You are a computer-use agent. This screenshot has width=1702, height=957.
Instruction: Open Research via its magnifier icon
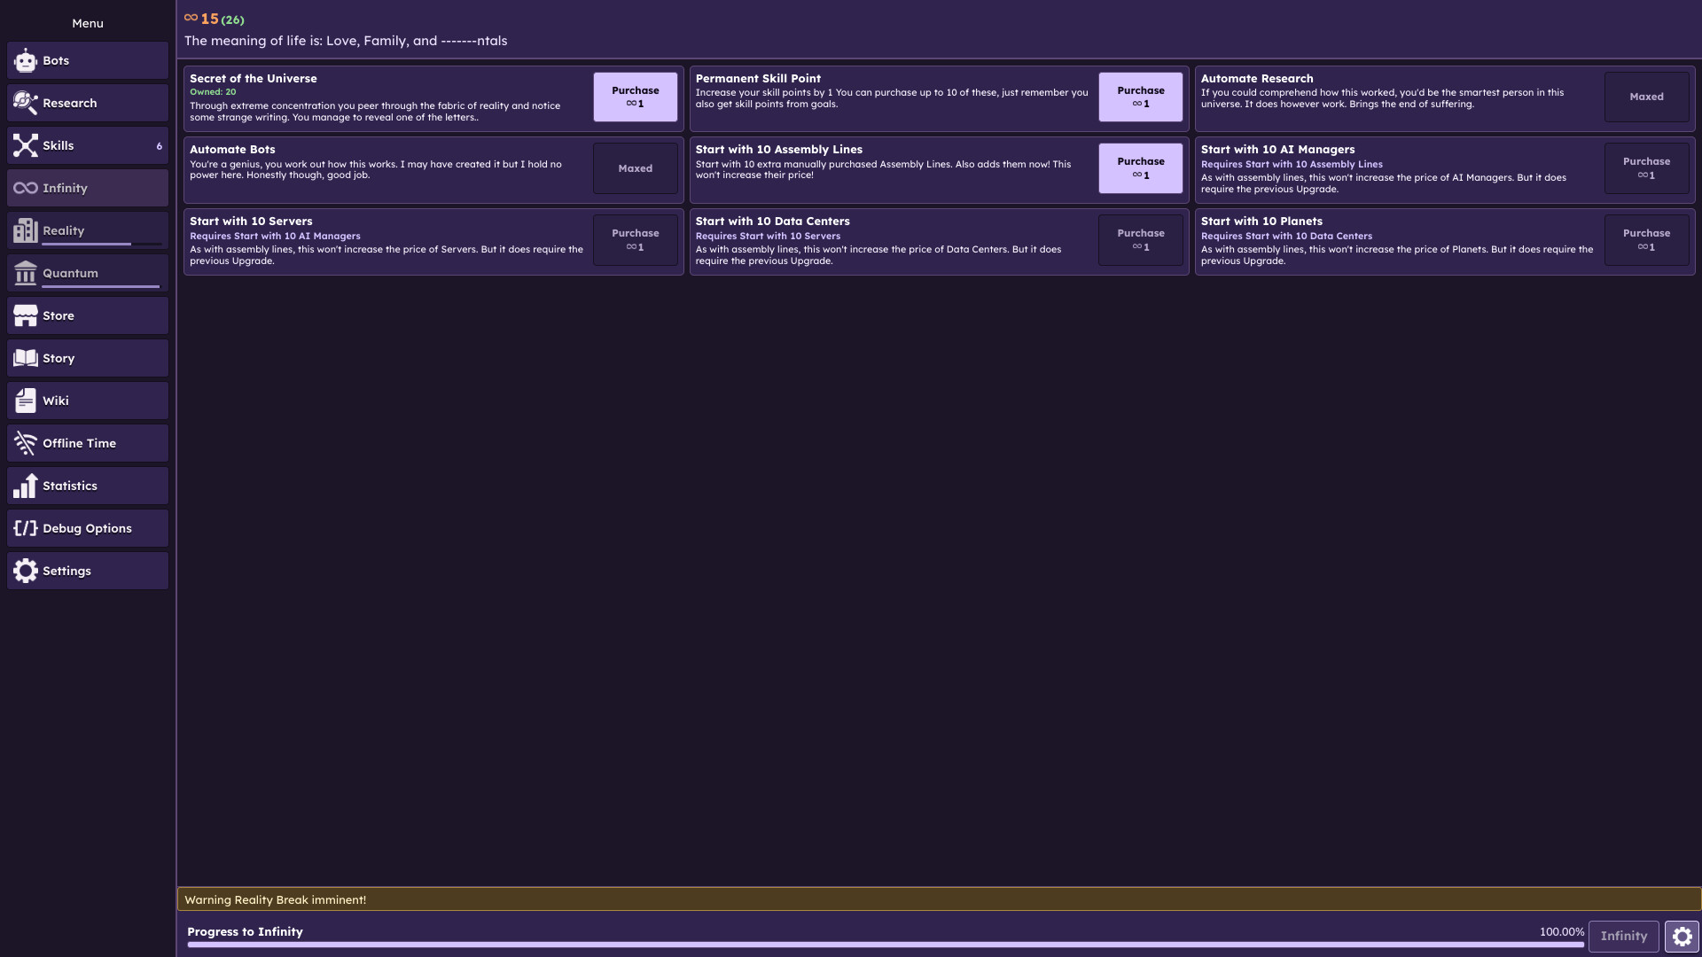26,103
